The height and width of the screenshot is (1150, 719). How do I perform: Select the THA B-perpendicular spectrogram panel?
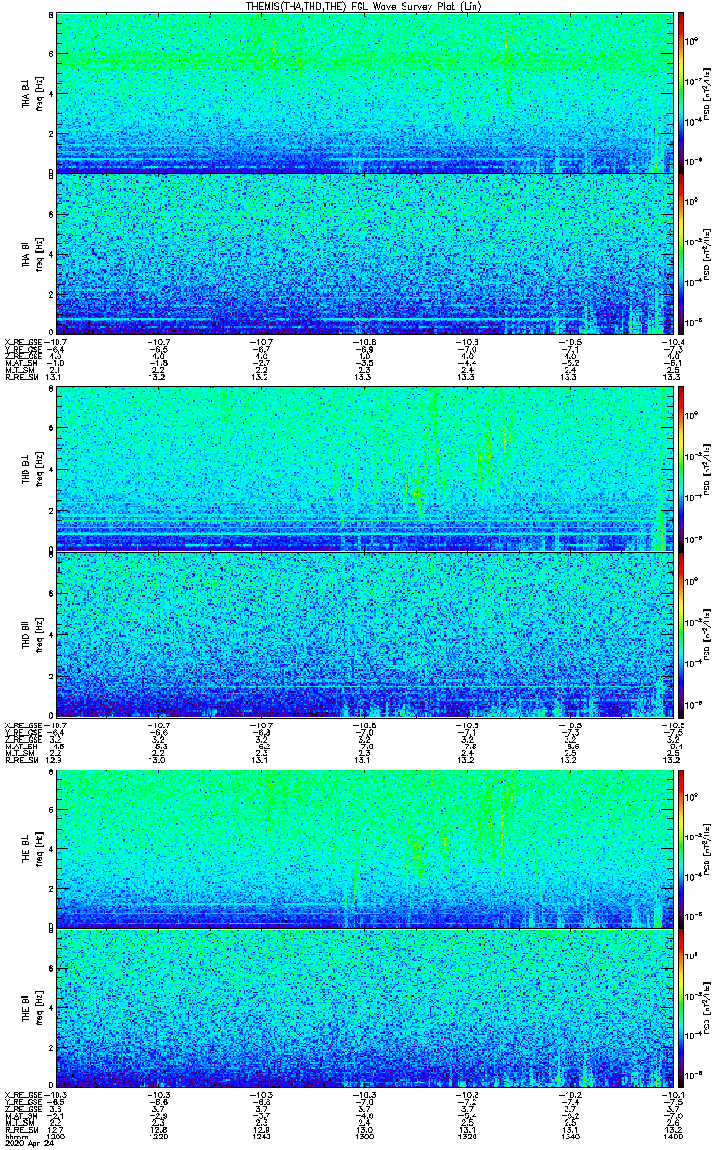363,93
